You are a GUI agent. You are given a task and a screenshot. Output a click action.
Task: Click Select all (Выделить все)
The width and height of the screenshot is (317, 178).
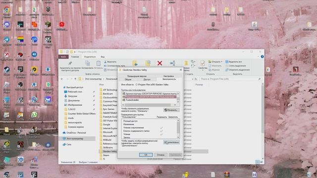click(233, 62)
